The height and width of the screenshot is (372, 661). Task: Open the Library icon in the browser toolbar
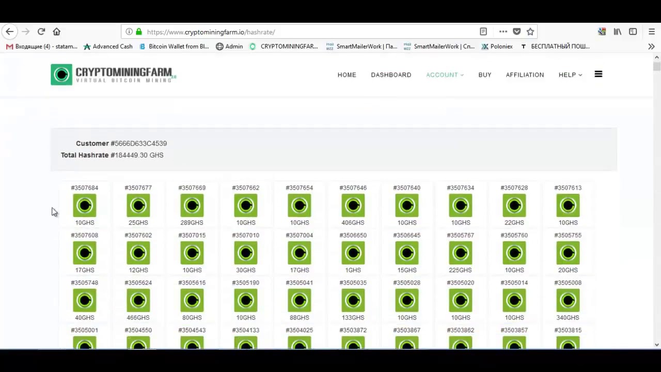(618, 32)
